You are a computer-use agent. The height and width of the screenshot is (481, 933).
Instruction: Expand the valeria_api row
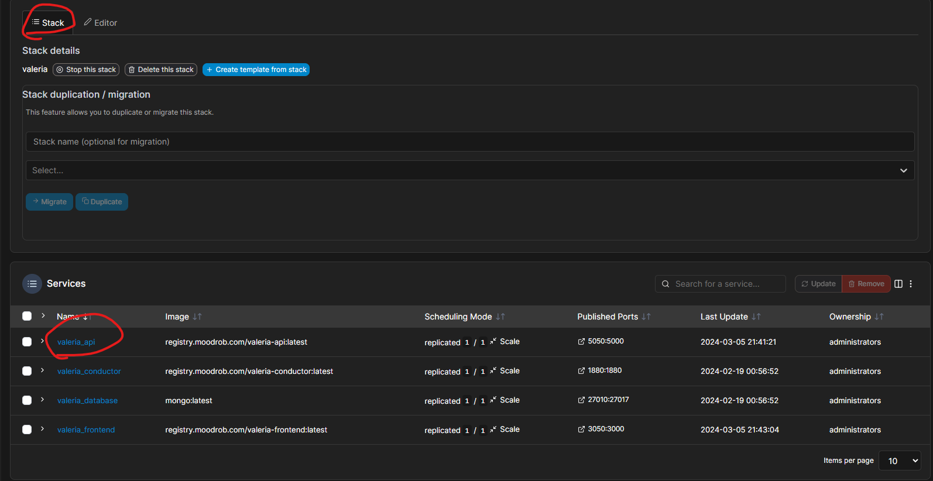pos(43,341)
